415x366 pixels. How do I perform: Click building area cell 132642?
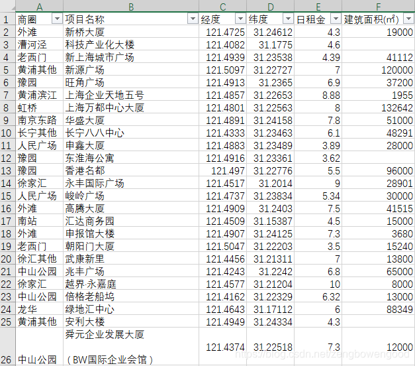378,107
